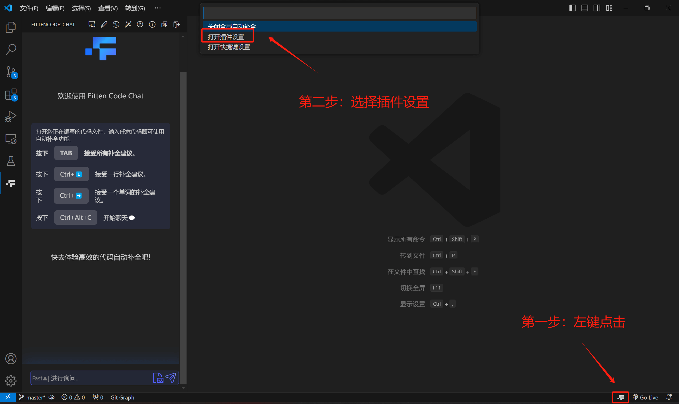Open the Fitten Code sidebar icon
The height and width of the screenshot is (404, 679).
click(11, 183)
